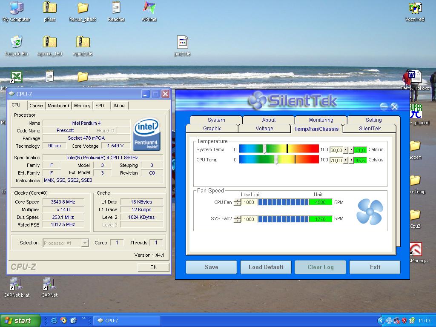Viewport: 436px width, 327px height.
Task: Open the CARNet connection shortcut
Action: (49, 287)
